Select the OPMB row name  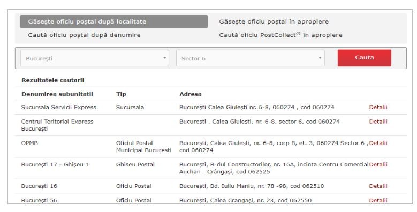(x=29, y=143)
